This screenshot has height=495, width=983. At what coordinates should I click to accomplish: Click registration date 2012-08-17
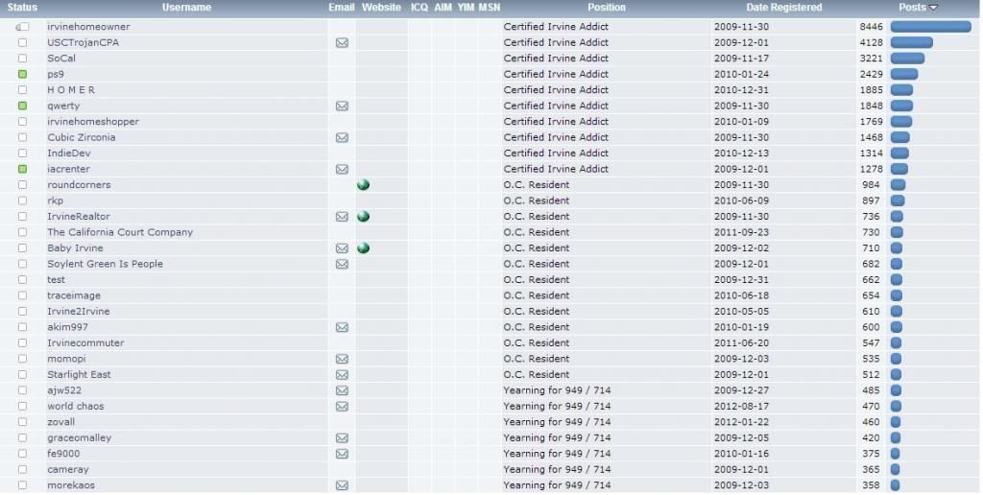(741, 406)
